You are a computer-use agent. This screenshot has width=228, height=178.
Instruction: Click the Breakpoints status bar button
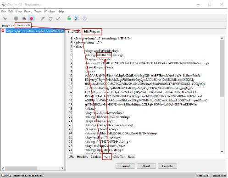(x=219, y=176)
